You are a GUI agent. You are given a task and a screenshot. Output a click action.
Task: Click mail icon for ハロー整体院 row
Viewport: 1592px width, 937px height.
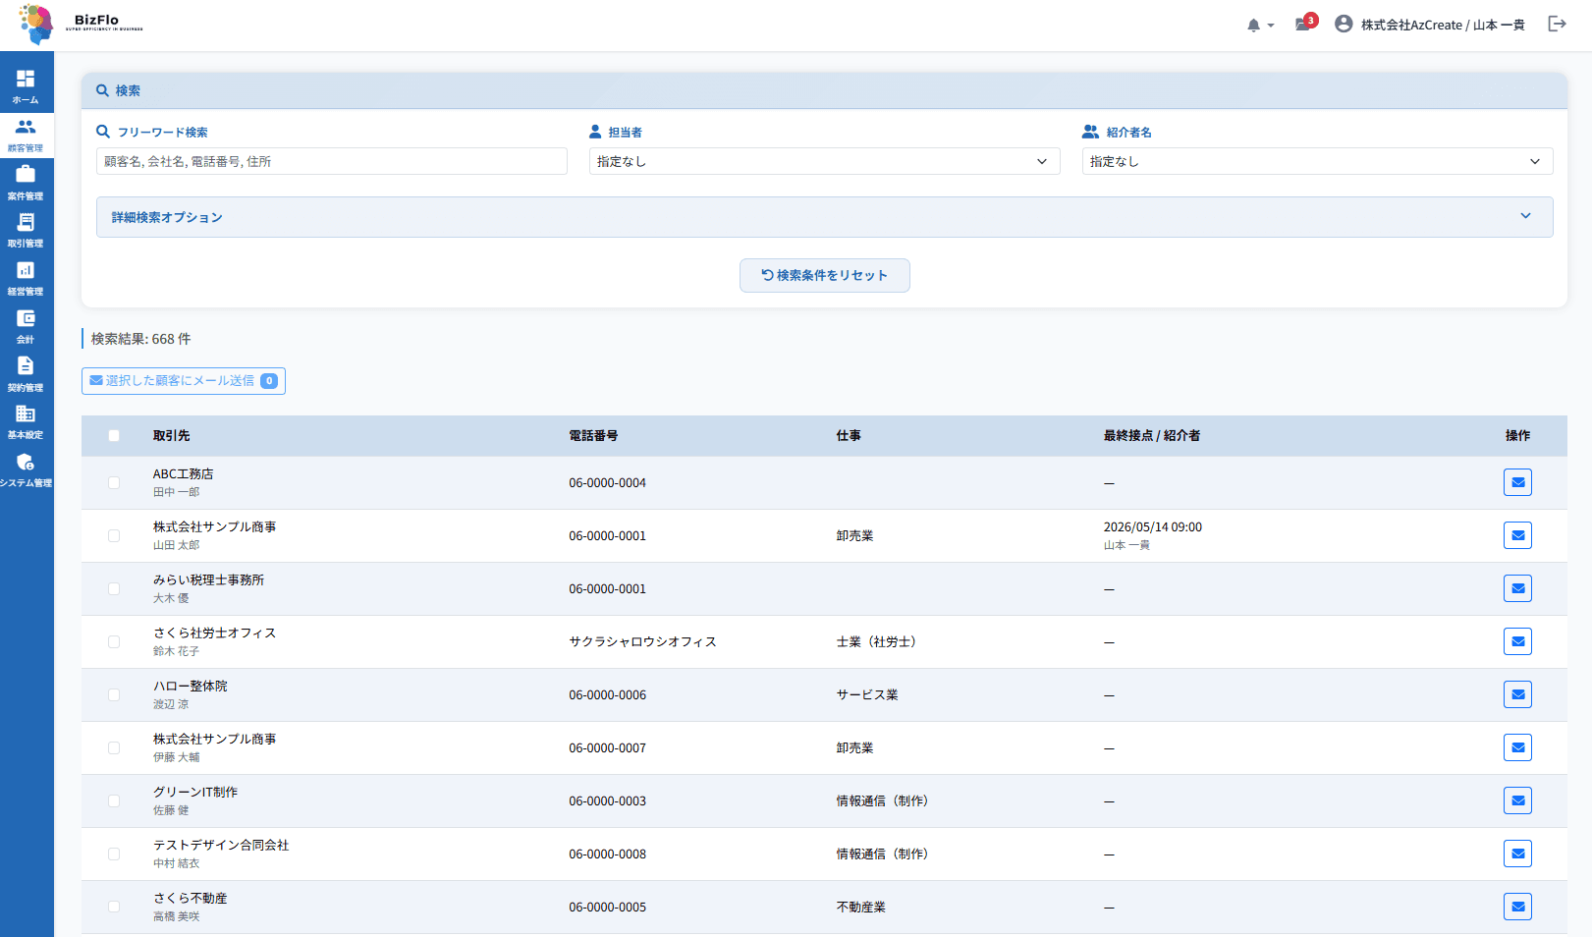(1517, 694)
